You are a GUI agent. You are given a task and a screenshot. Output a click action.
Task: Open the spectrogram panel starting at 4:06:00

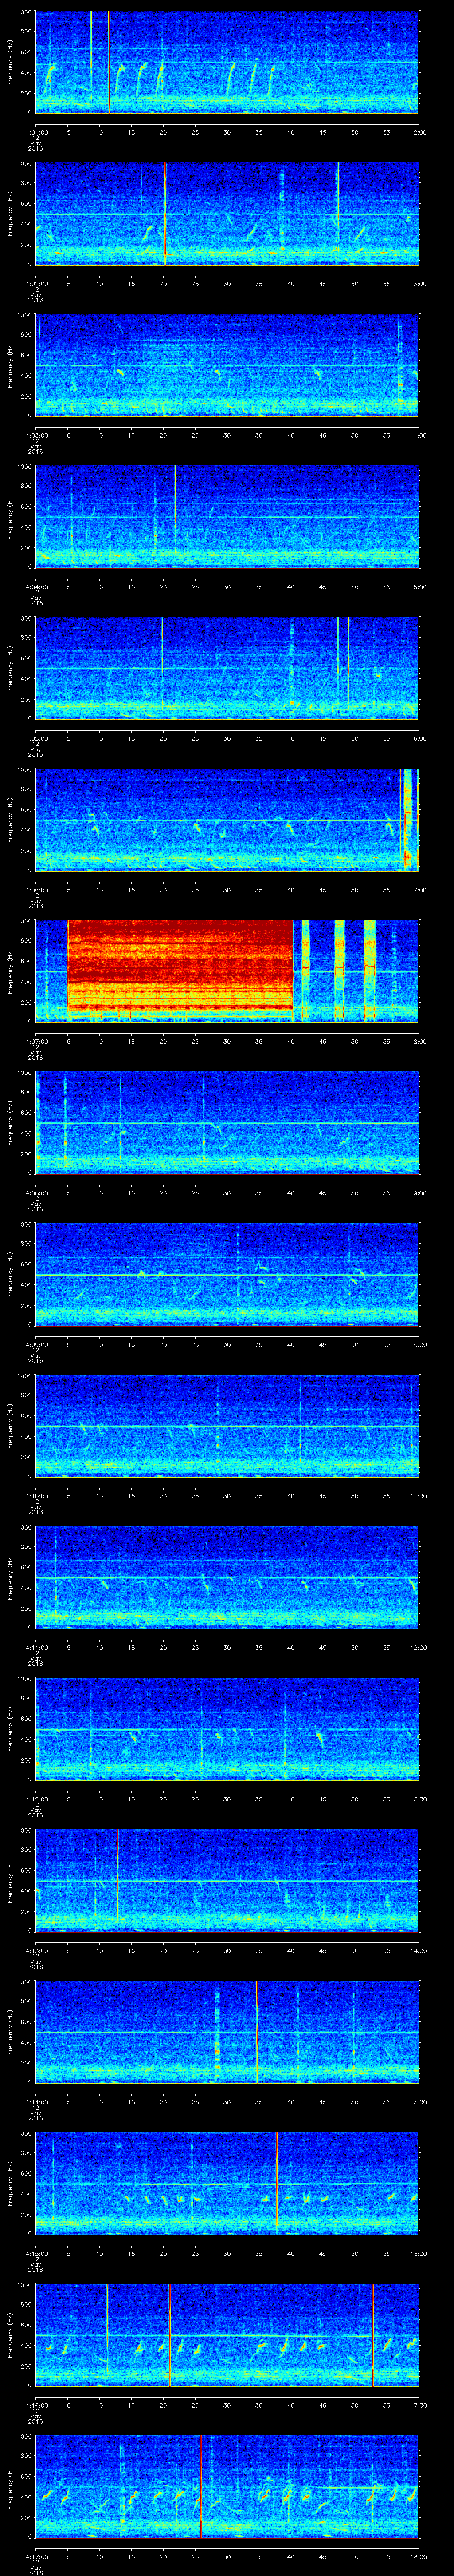click(x=227, y=819)
